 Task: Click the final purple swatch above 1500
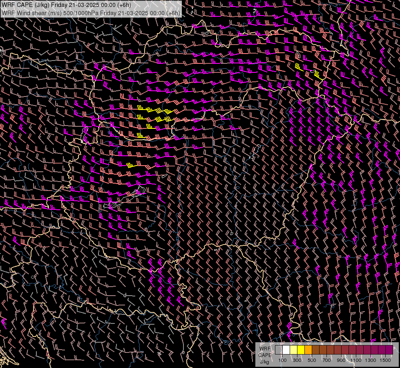tap(389, 350)
